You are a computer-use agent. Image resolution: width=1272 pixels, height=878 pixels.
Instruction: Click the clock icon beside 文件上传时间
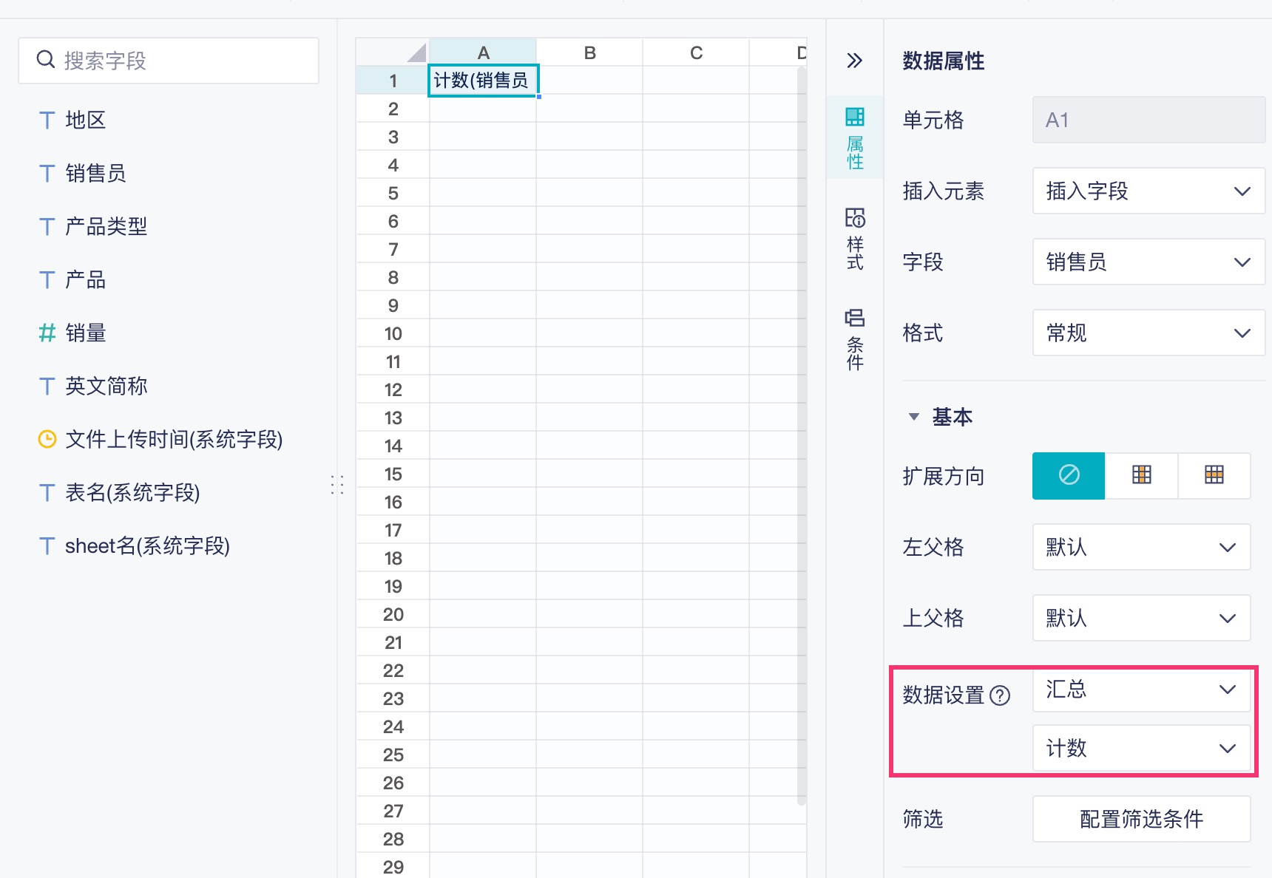click(x=47, y=440)
